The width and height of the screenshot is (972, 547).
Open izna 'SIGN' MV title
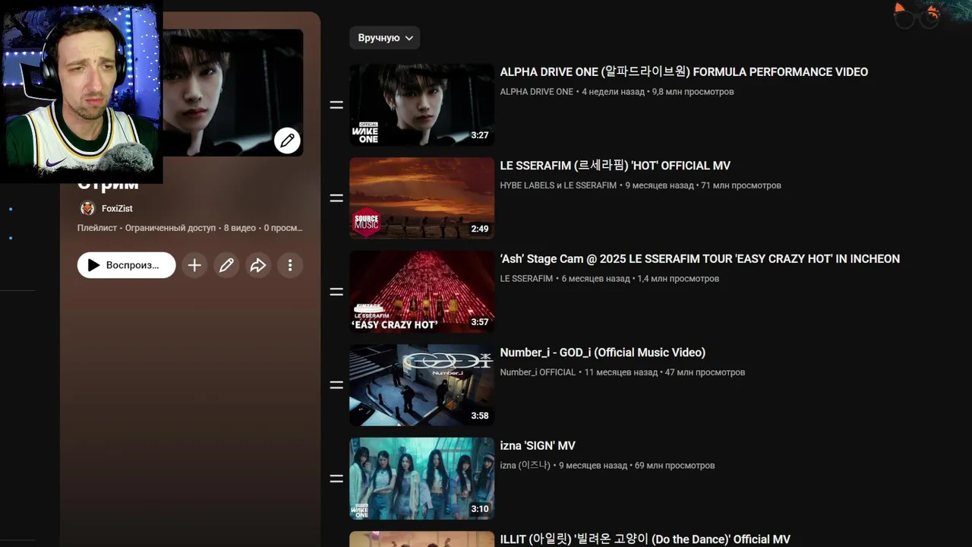(538, 446)
